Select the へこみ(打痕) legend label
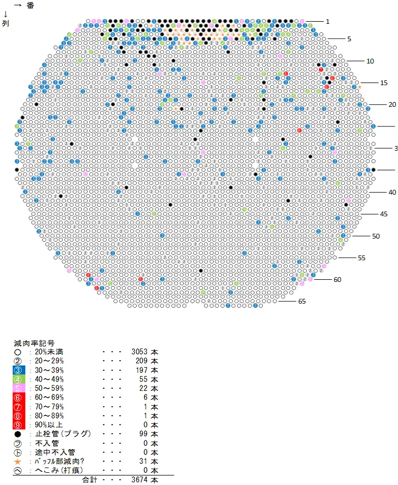The height and width of the screenshot is (485, 398). 59,471
